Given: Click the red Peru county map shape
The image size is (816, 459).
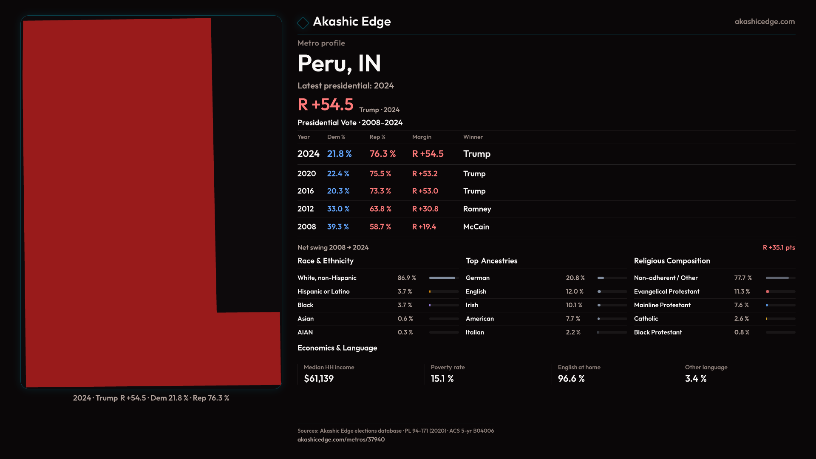Looking at the screenshot, I should (119, 204).
